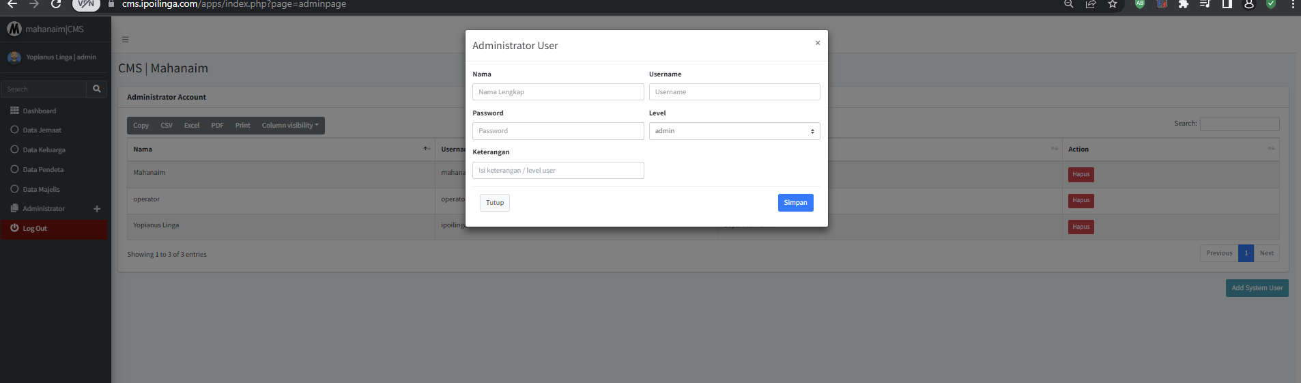Image resolution: width=1301 pixels, height=383 pixels.
Task: Focus the Keterangan input field
Action: [x=558, y=171]
